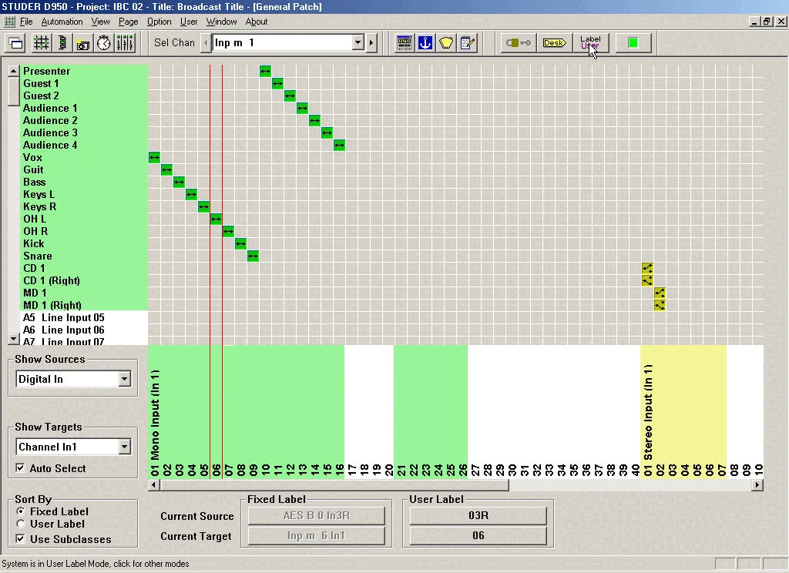Screen dimensions: 789x573
Task: Click the mixer faders icon
Action: pos(125,43)
